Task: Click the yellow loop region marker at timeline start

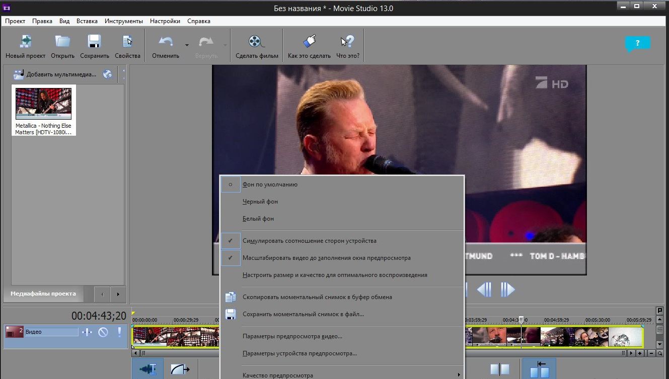Action: point(133,314)
